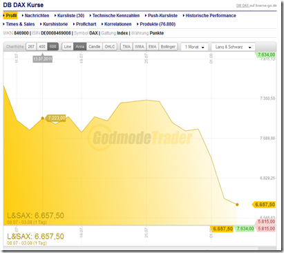Viewport: 284px width, 253px height.
Task: Enable the TMA indicator
Action: pyautogui.click(x=126, y=47)
